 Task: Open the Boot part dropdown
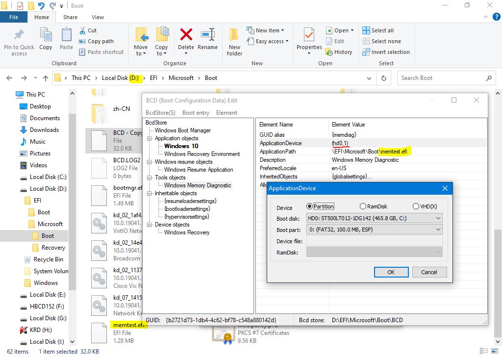click(x=374, y=229)
